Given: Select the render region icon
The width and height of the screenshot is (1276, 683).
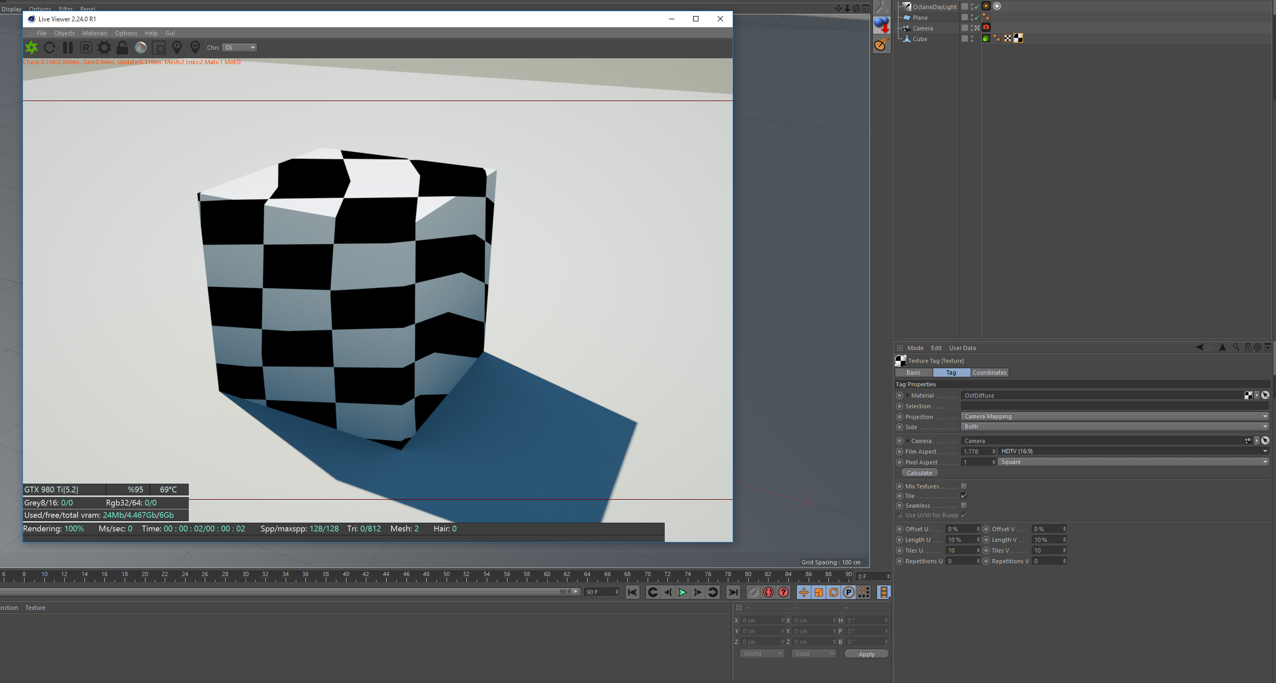Looking at the screenshot, I should pyautogui.click(x=159, y=48).
